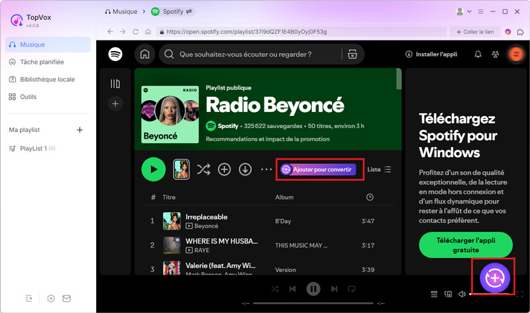Open Beyoncé artist link under Irreplaceable
This screenshot has height=313, width=530.
click(206, 226)
